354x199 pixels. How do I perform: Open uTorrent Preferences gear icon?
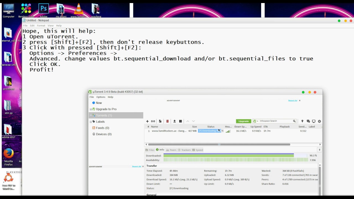tap(319, 121)
